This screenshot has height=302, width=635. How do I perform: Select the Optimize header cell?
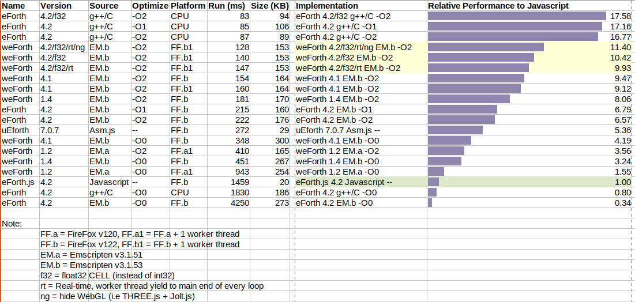pyautogui.click(x=149, y=6)
